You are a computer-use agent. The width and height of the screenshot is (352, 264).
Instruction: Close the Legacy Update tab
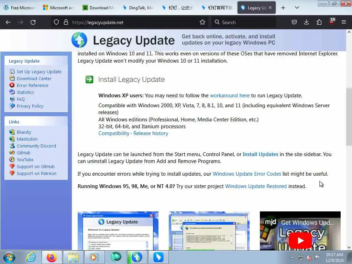click(270, 8)
